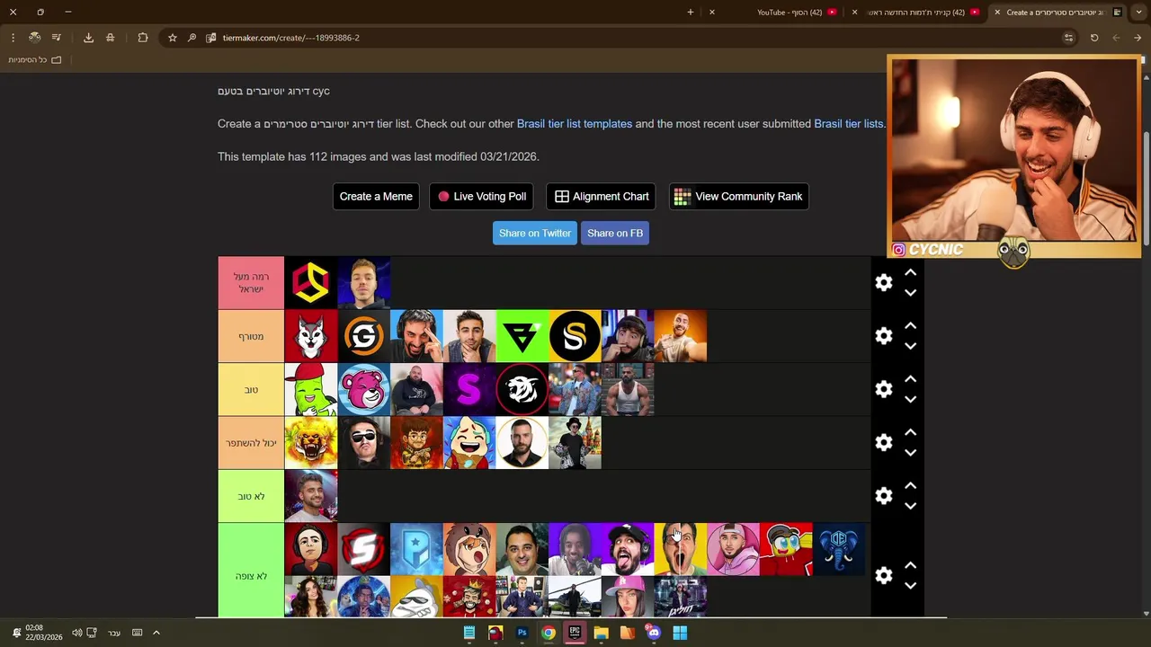Open the Windows Start menu
The height and width of the screenshot is (647, 1151).
pyautogui.click(x=680, y=633)
